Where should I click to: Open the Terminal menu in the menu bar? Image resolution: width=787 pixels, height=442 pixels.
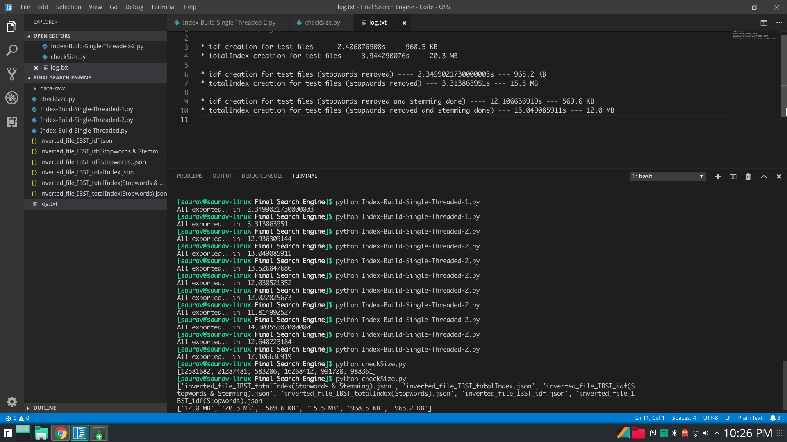(163, 7)
